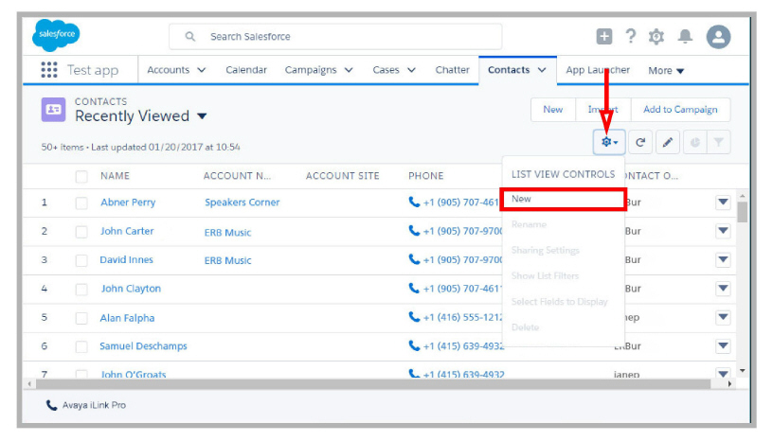
Task: Check the Abner Perry row checkbox
Action: [81, 203]
